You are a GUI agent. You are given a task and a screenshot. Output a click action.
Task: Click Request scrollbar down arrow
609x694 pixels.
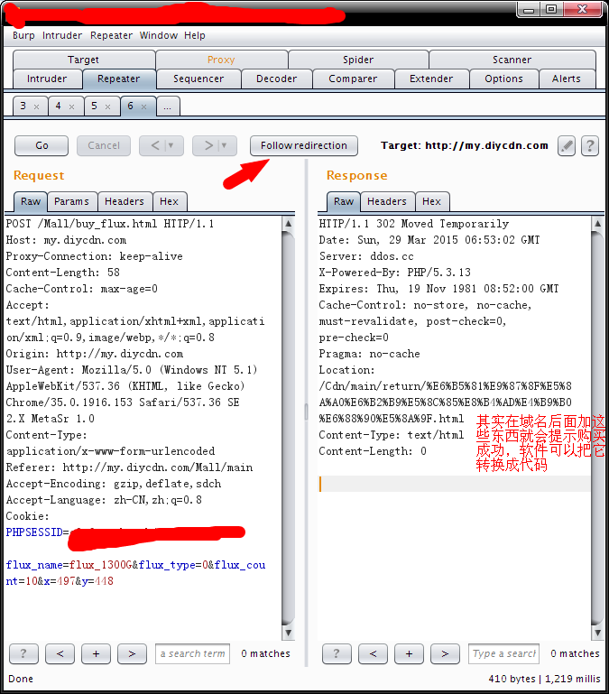coord(288,633)
